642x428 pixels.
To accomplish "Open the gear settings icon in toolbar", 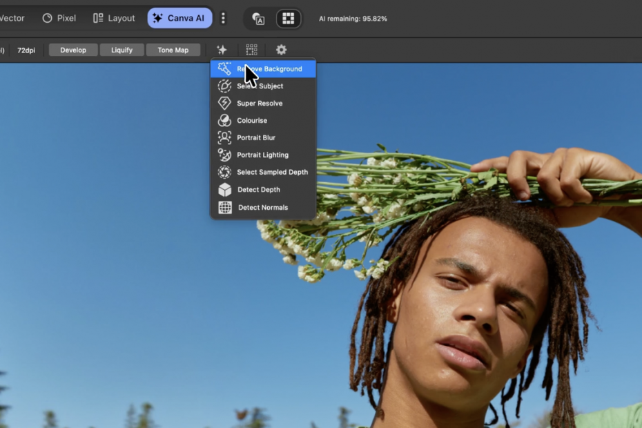I will (281, 50).
